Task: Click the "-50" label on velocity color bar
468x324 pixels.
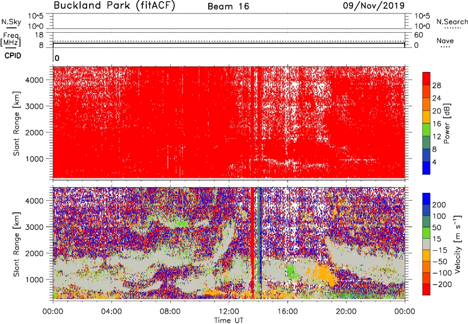Action: point(440,261)
